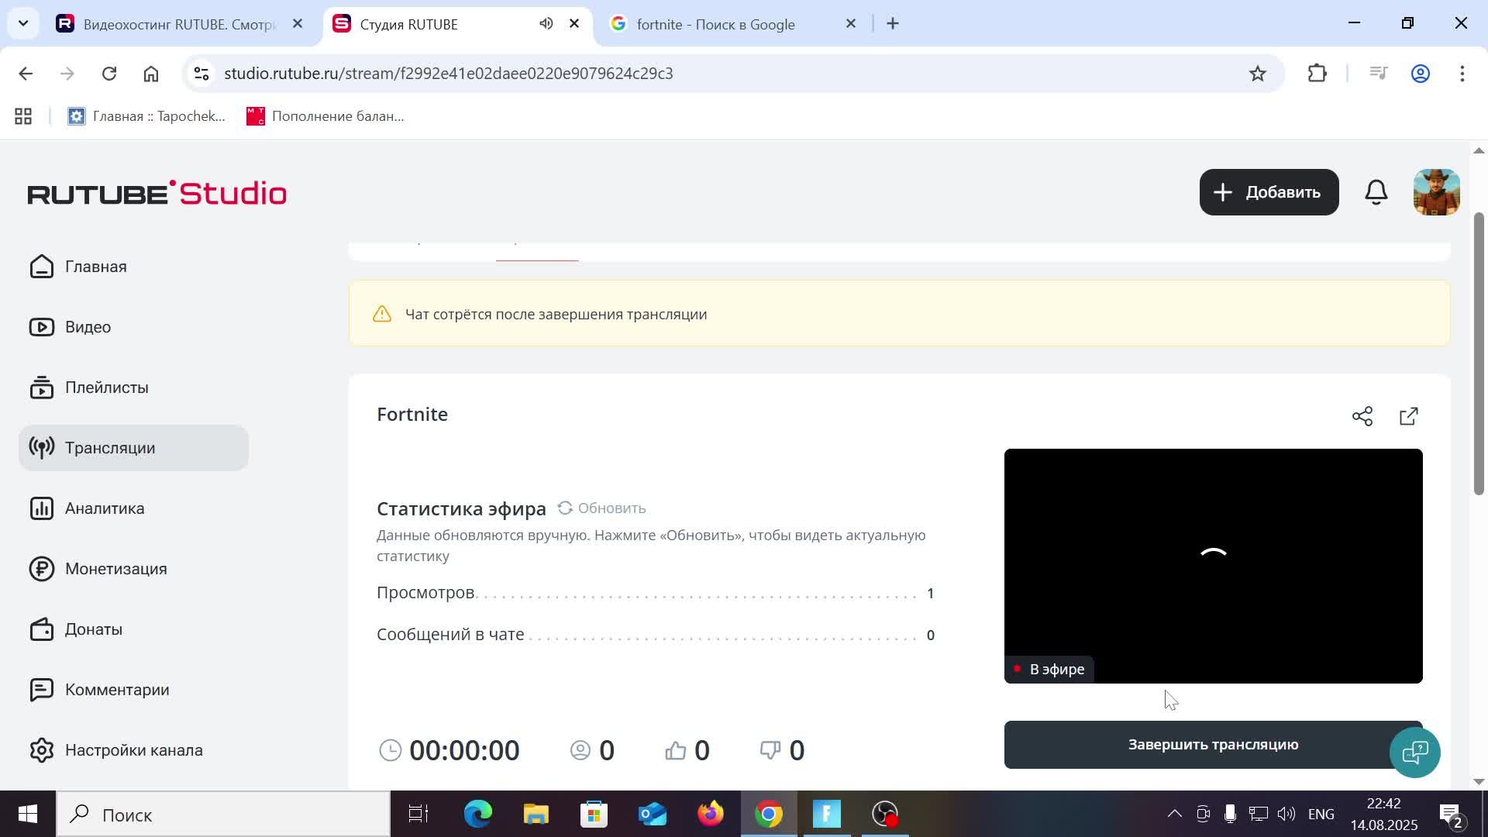Viewport: 1488px width, 837px height.
Task: Expand hidden system tray icons
Action: 1174,814
